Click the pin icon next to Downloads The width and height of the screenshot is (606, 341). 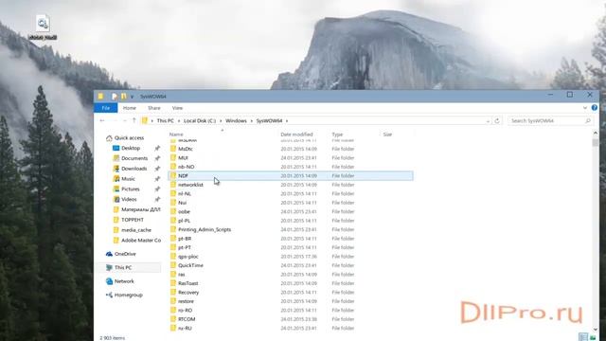[x=157, y=169]
